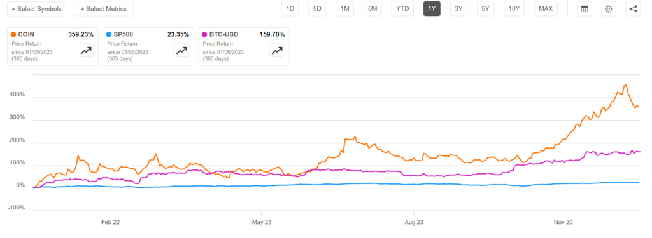This screenshot has width=652, height=238.
Task: Choose the 5Y time range
Action: pyautogui.click(x=485, y=9)
